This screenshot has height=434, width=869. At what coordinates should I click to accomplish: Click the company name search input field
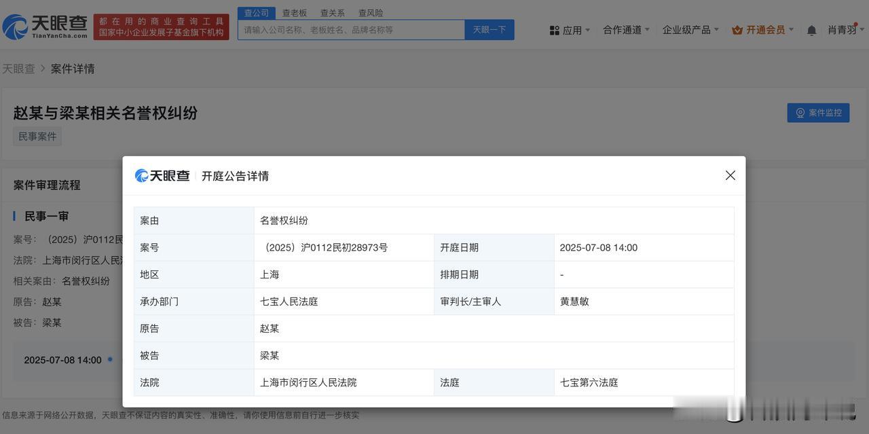(x=351, y=30)
